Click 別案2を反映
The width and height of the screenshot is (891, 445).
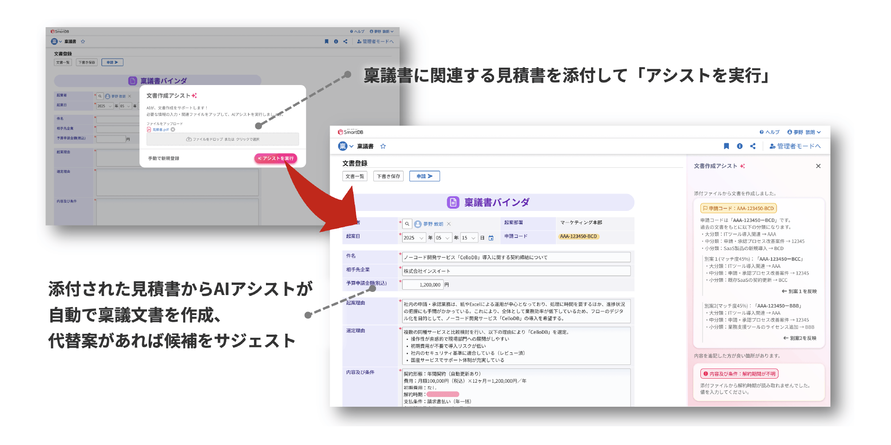[800, 338]
